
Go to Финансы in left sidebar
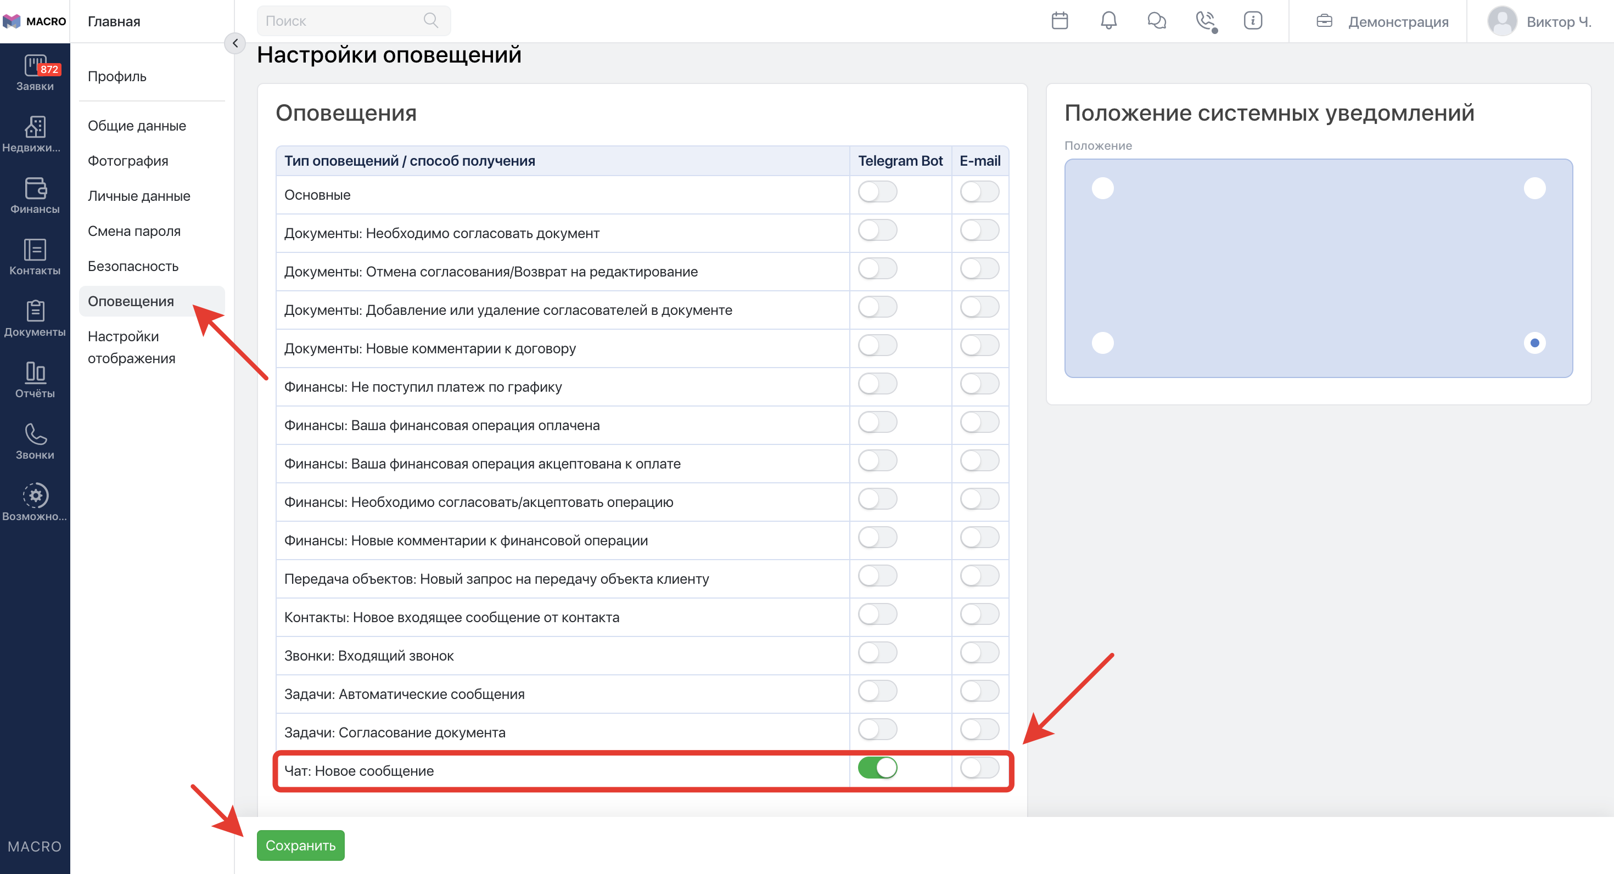[35, 196]
